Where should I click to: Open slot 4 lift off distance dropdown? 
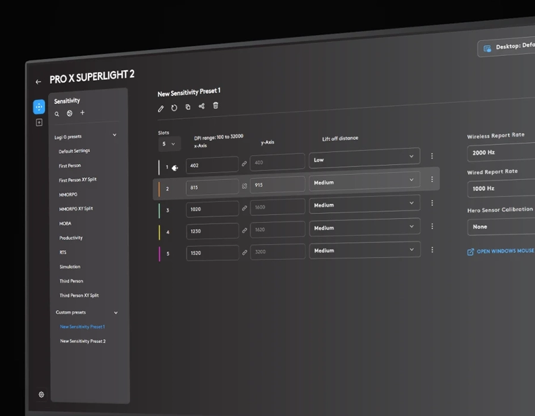[364, 227]
